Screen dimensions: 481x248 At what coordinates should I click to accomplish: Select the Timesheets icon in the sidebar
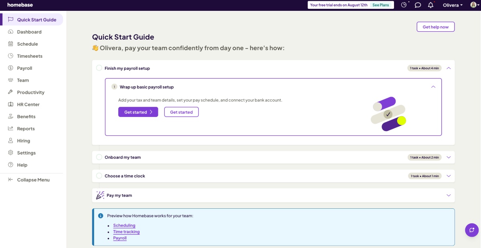point(10,56)
